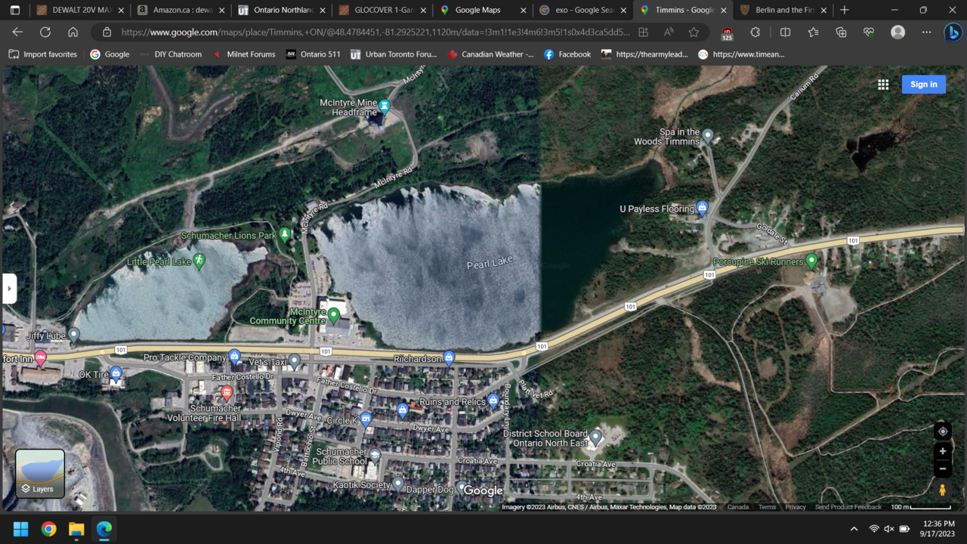Image resolution: width=967 pixels, height=544 pixels.
Task: Add this page to favorites star icon
Action: tap(694, 32)
